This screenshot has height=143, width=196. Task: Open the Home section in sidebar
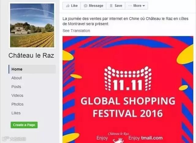pyautogui.click(x=32, y=69)
